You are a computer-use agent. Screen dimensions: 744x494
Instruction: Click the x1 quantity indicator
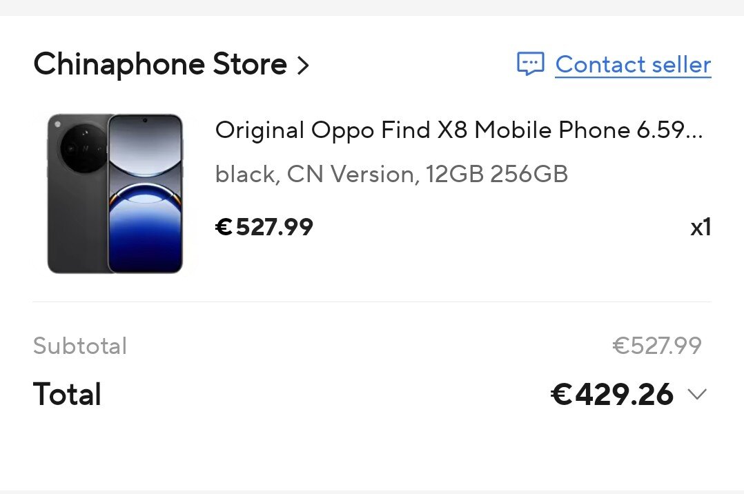click(x=700, y=228)
